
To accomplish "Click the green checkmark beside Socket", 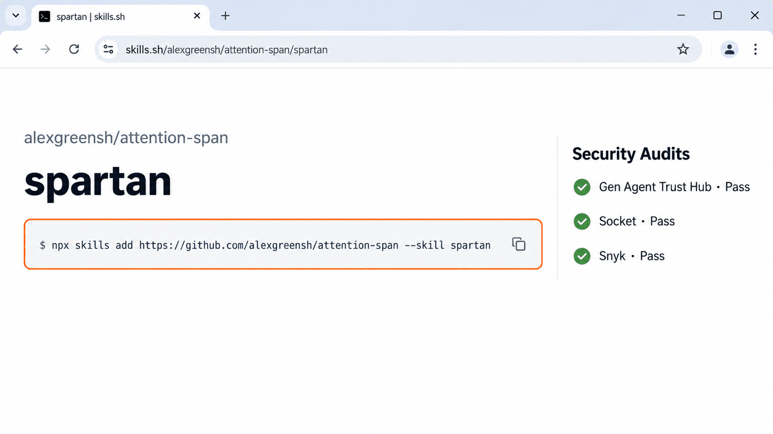I will [582, 221].
